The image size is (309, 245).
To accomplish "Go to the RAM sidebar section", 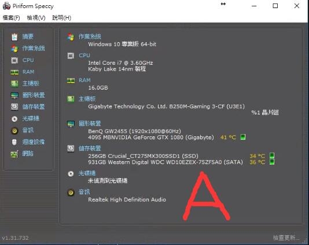I will pos(28,72).
